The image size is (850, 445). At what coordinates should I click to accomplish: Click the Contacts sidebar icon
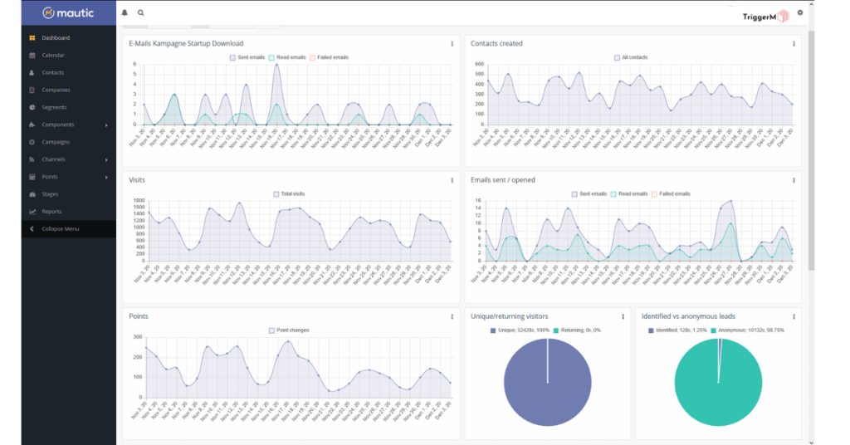(32, 73)
